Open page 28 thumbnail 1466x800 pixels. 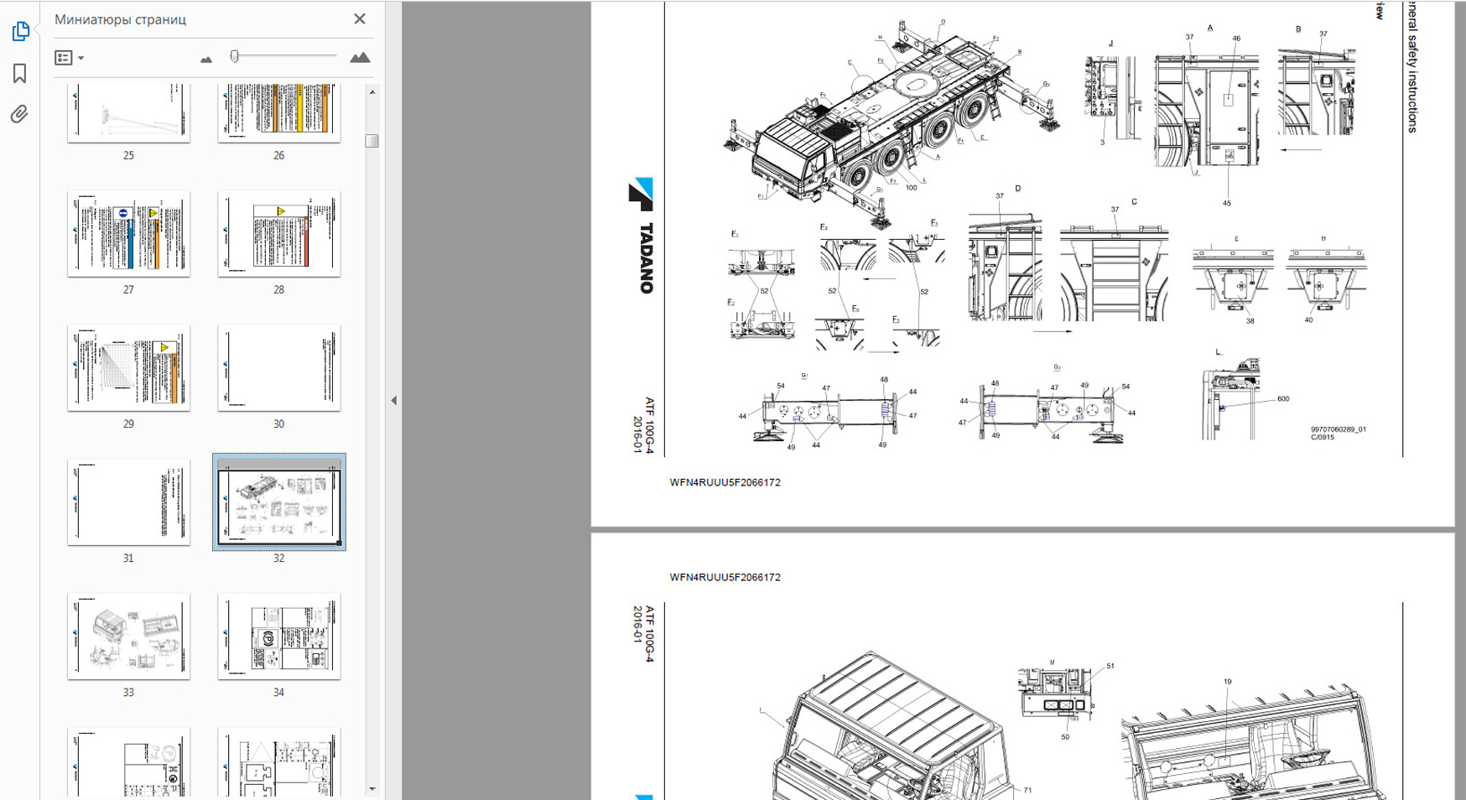point(278,233)
